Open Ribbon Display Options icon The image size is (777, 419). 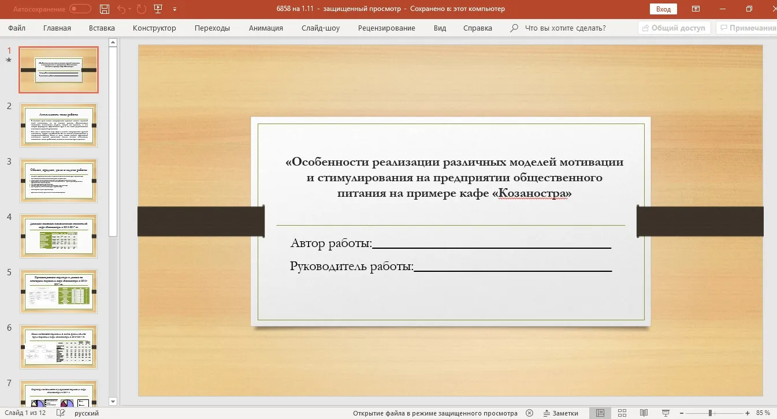pyautogui.click(x=696, y=9)
